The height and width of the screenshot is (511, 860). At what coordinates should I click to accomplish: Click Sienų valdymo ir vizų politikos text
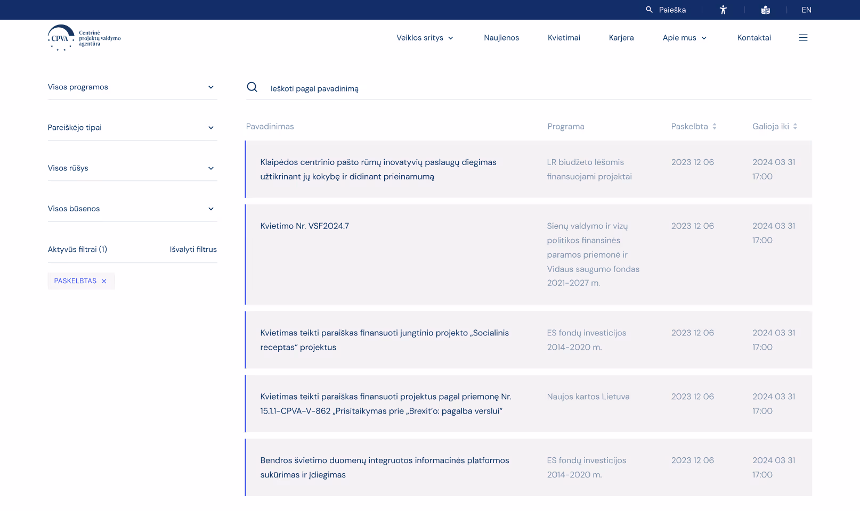593,254
